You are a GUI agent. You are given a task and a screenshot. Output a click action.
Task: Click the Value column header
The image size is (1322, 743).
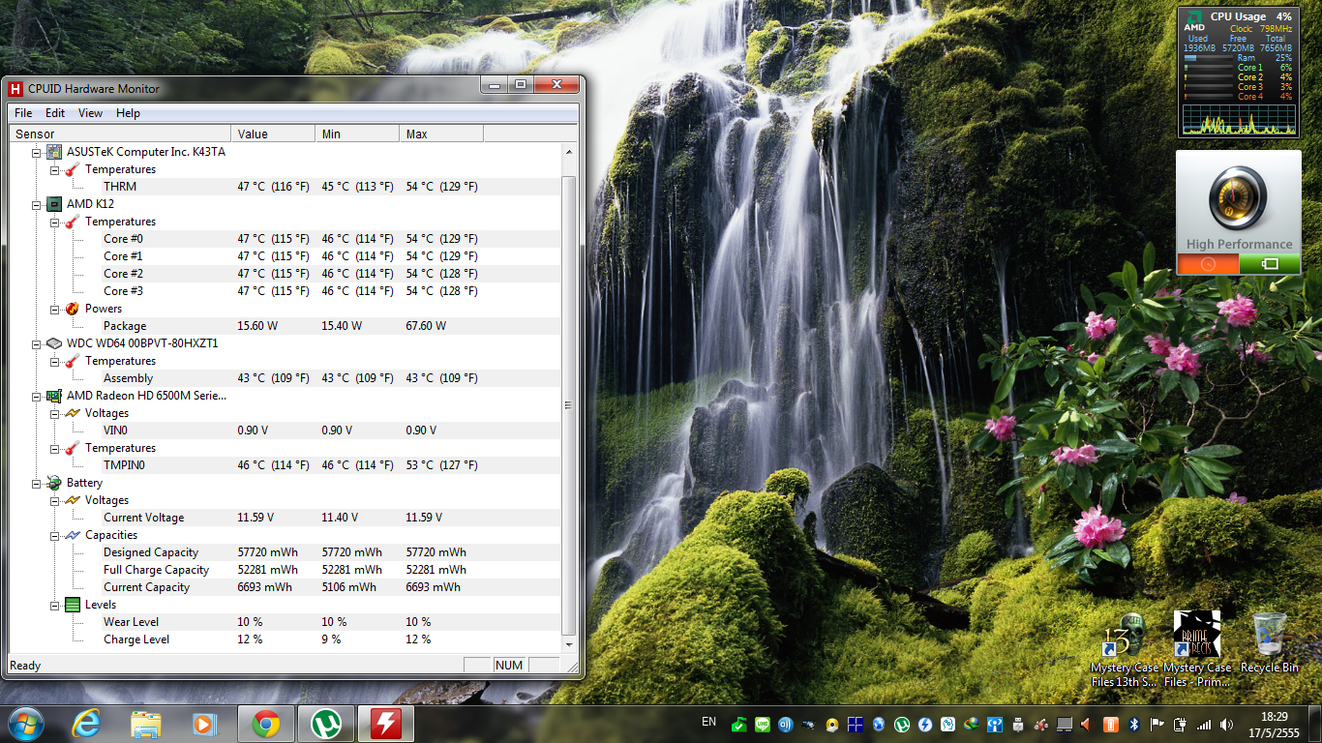274,134
